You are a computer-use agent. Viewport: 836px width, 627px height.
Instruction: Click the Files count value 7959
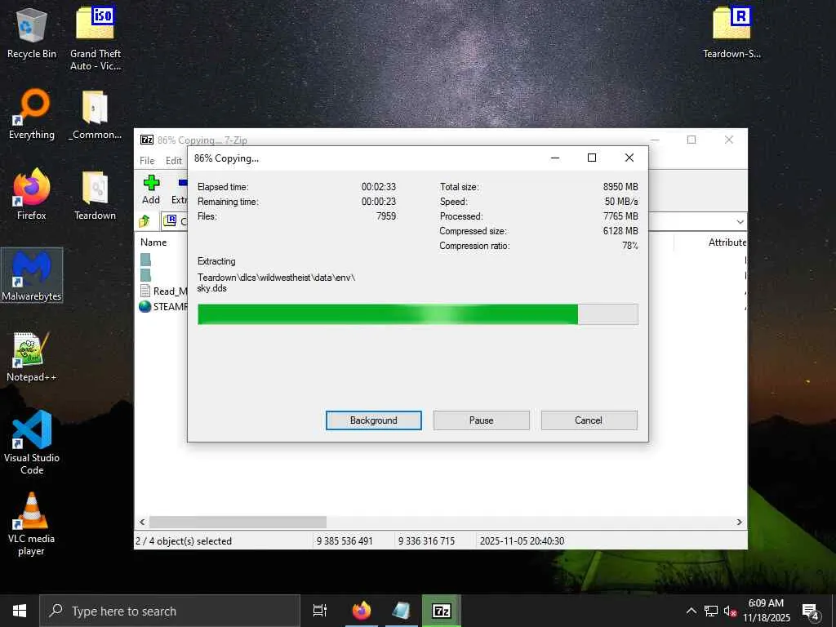point(386,216)
